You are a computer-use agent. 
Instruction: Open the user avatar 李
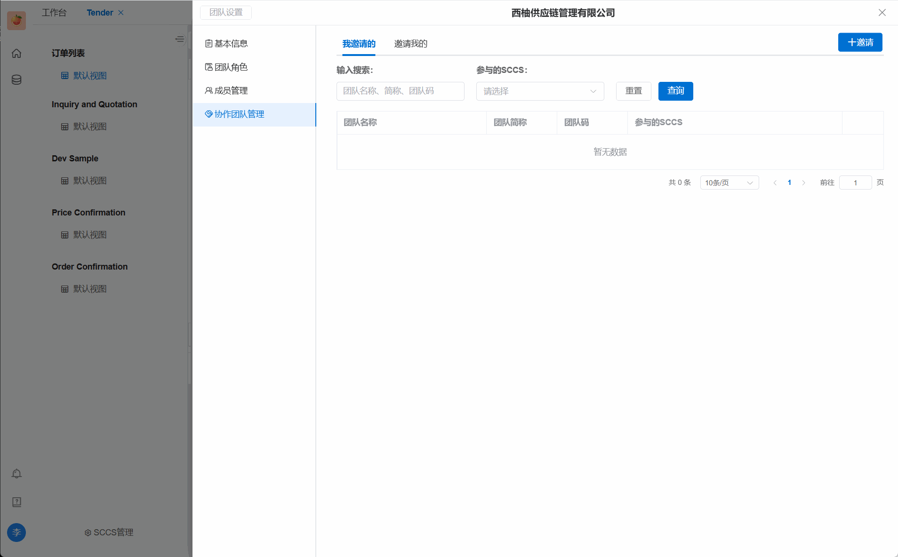[x=16, y=533]
